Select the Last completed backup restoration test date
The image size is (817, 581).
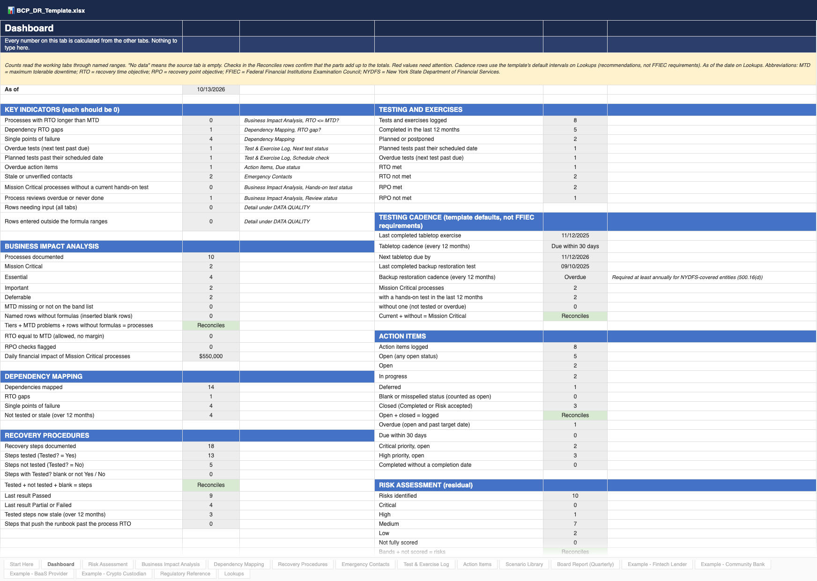click(575, 266)
